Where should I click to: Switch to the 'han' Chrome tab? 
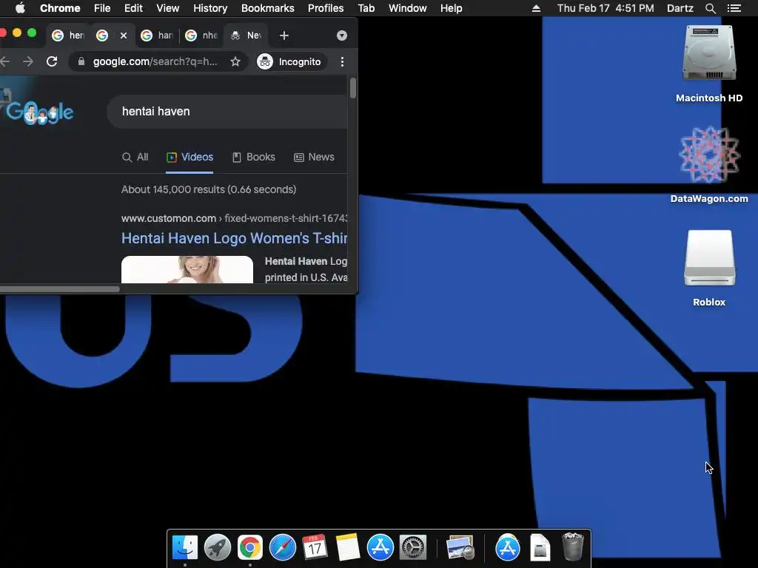(x=157, y=35)
